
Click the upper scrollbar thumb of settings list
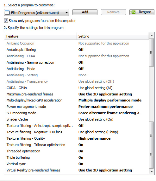pos(151,52)
